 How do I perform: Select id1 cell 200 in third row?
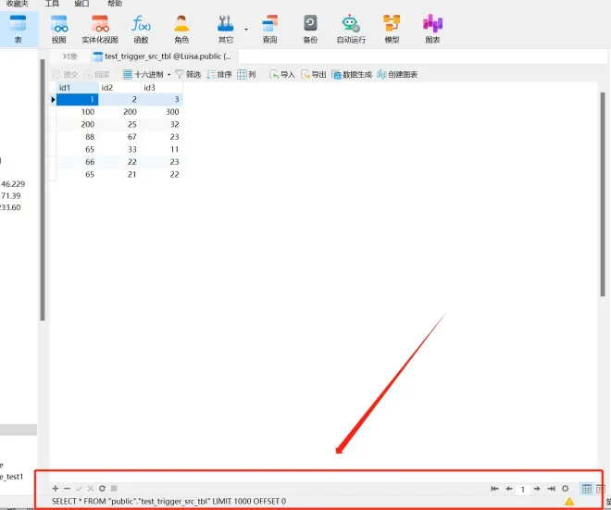click(77, 124)
